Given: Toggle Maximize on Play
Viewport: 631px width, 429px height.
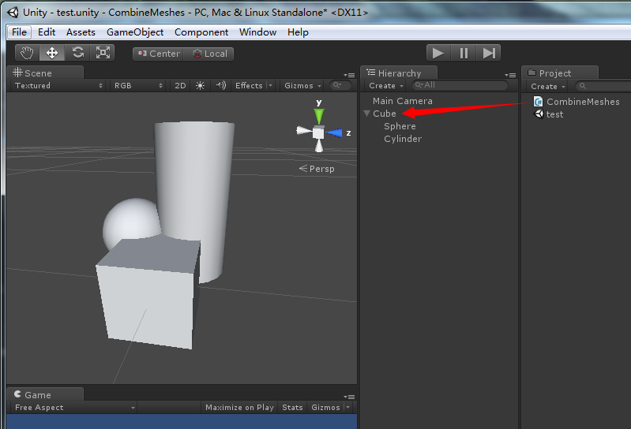Looking at the screenshot, I should click(239, 407).
